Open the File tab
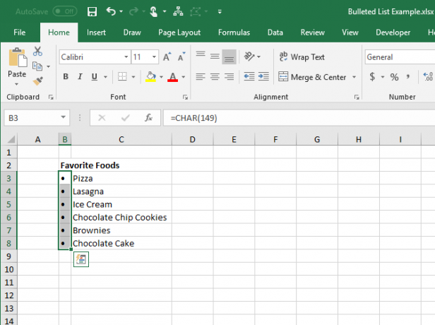 [20, 32]
